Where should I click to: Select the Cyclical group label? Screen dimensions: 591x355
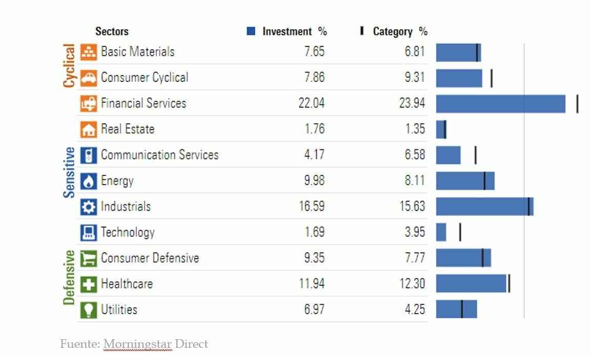tap(69, 65)
